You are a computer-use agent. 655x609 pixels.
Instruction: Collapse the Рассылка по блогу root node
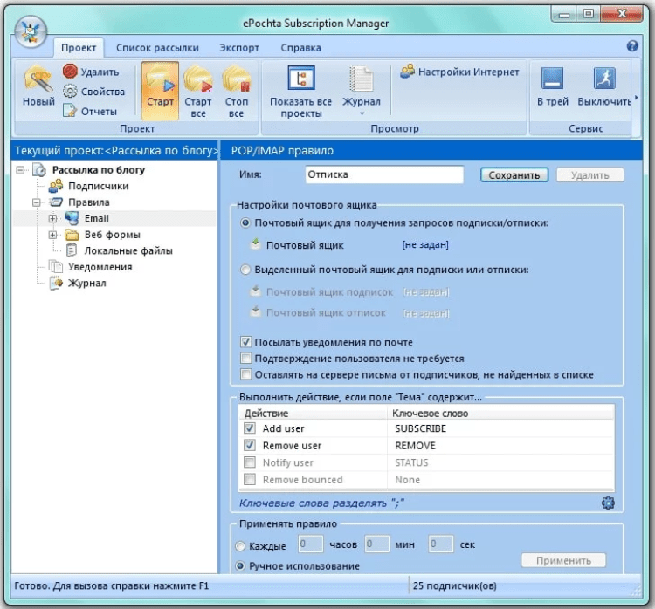pyautogui.click(x=20, y=170)
